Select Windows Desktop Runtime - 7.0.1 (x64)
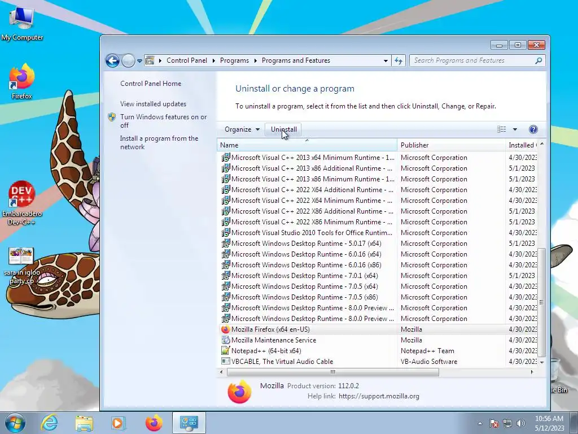 click(304, 275)
